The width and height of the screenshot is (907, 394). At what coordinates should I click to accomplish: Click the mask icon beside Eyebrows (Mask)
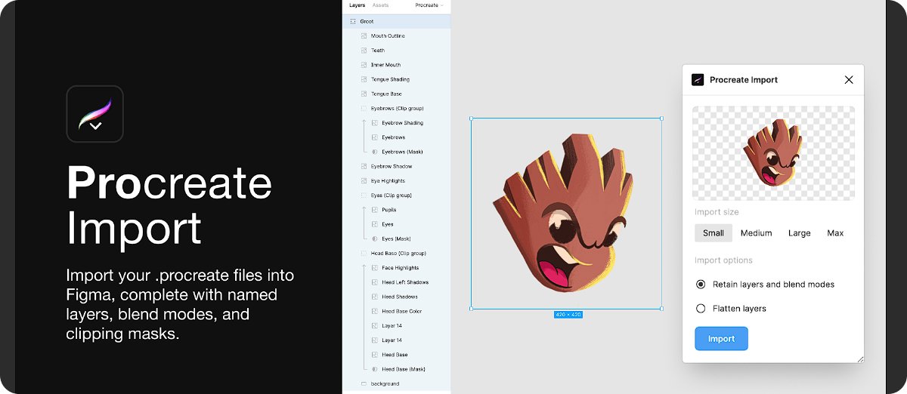coord(375,152)
